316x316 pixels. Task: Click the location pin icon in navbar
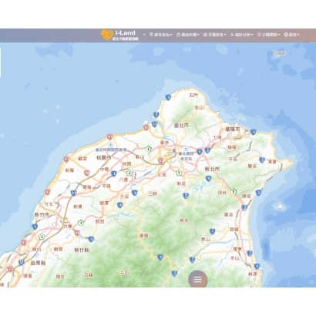151,35
